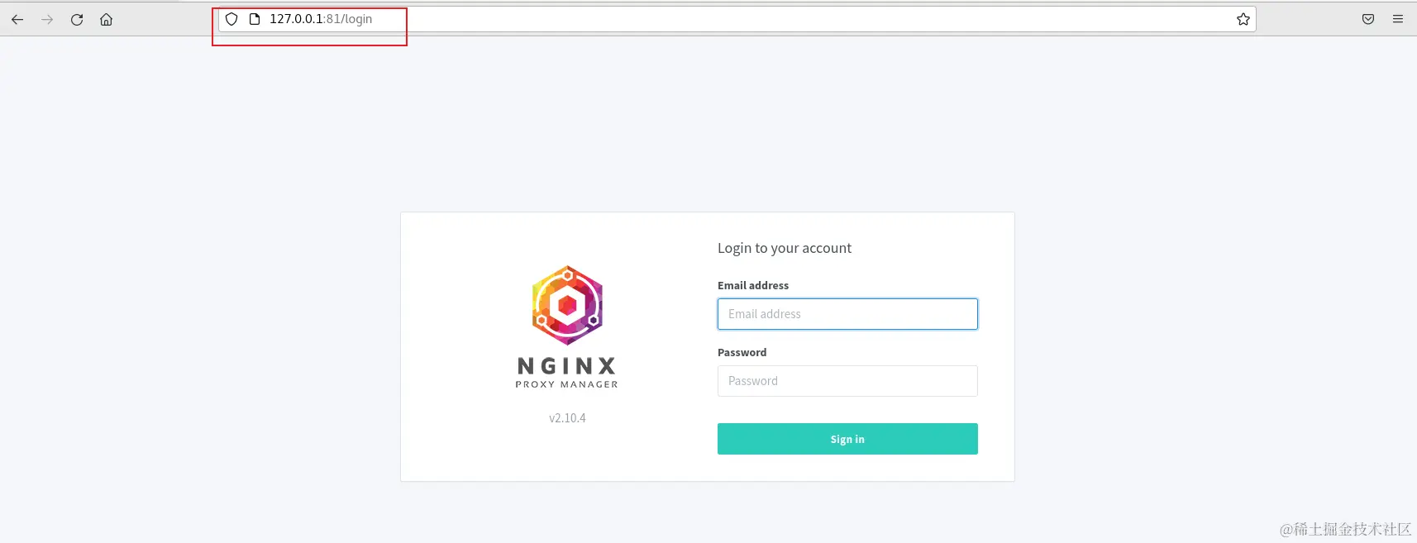Image resolution: width=1417 pixels, height=543 pixels.
Task: Click the 'Email address' label
Action: pyautogui.click(x=753, y=285)
